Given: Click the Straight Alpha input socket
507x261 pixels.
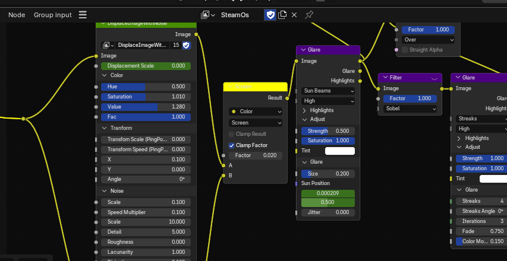Looking at the screenshot, I should click(x=396, y=50).
